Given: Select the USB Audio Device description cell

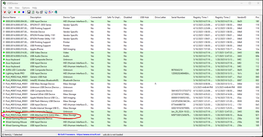Looking at the screenshot, I should [39, 56].
